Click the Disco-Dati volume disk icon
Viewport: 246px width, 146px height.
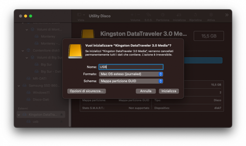pyautogui.click(x=28, y=99)
